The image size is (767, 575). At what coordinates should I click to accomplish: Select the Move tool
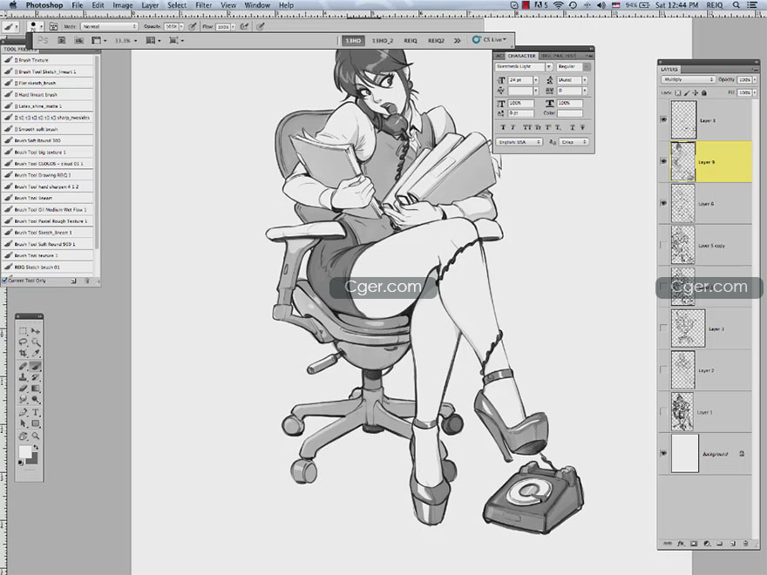pos(35,331)
